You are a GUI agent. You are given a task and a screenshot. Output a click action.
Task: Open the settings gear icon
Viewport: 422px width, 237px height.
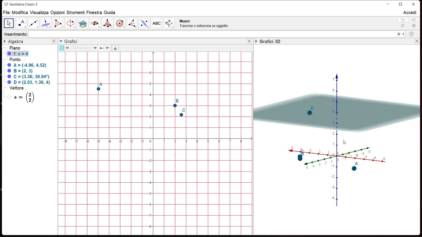pyautogui.click(x=414, y=26)
